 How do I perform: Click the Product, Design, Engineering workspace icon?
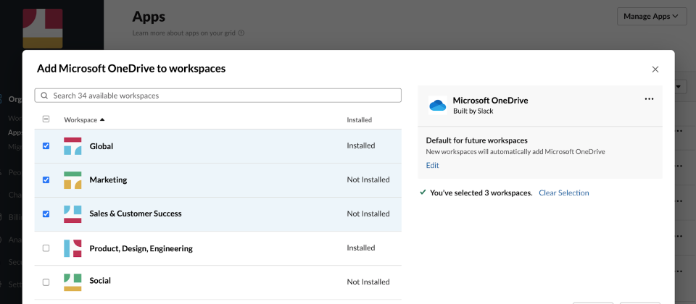click(x=72, y=248)
